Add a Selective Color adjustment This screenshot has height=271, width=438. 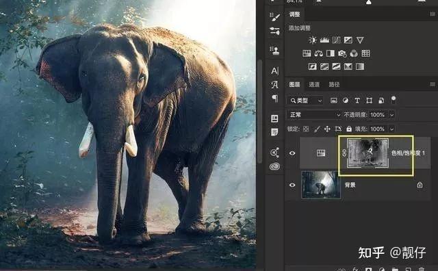coord(348,66)
